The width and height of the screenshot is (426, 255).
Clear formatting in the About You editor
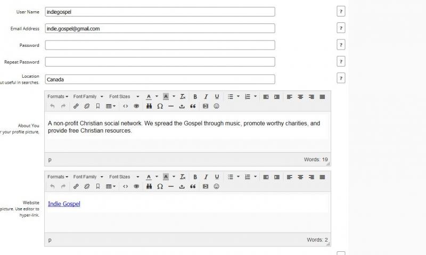183,97
